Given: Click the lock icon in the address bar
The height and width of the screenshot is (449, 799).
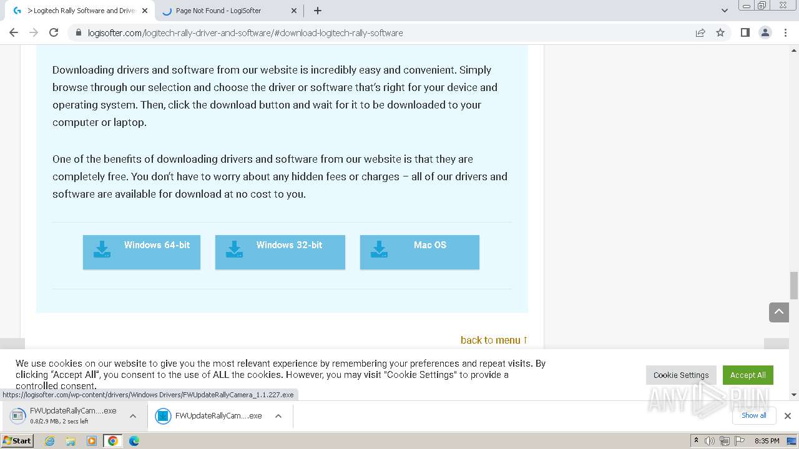Looking at the screenshot, I should (x=79, y=33).
